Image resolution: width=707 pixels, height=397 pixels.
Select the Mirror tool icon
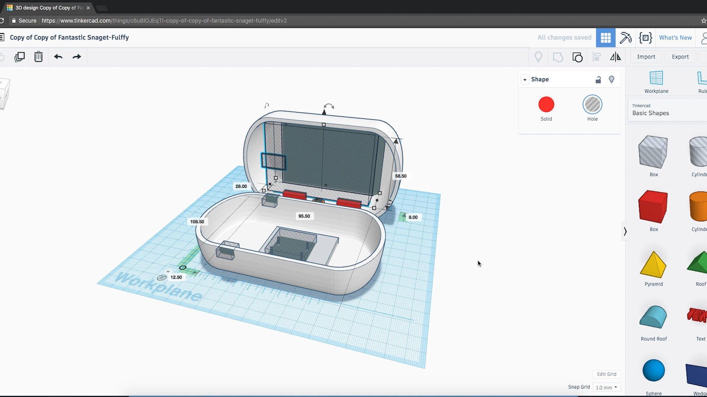tap(616, 57)
